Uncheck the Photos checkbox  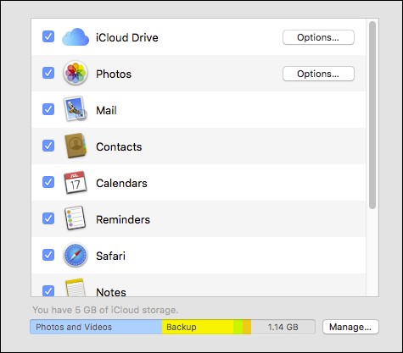[48, 73]
